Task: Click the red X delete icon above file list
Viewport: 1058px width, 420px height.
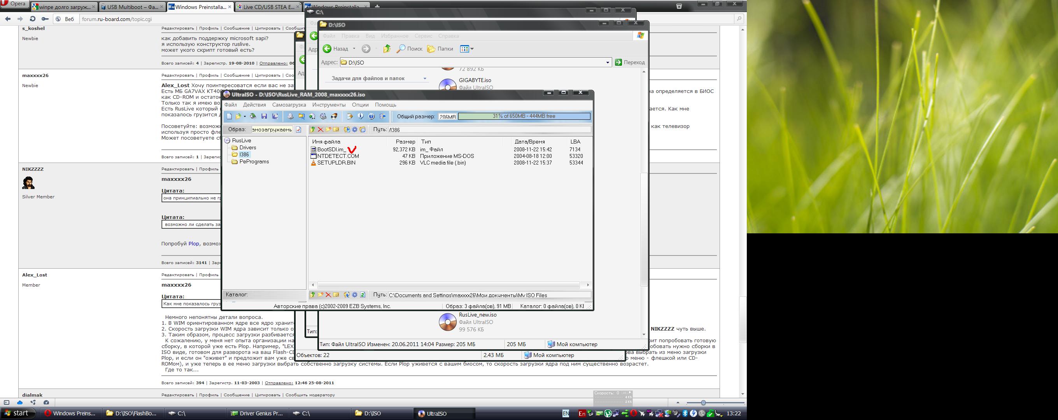Action: coord(321,130)
